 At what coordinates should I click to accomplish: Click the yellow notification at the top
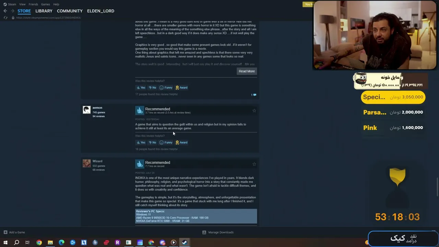pos(308,4)
